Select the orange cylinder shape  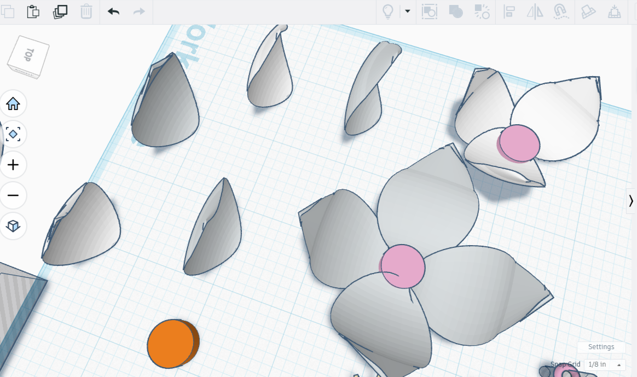[x=173, y=344]
